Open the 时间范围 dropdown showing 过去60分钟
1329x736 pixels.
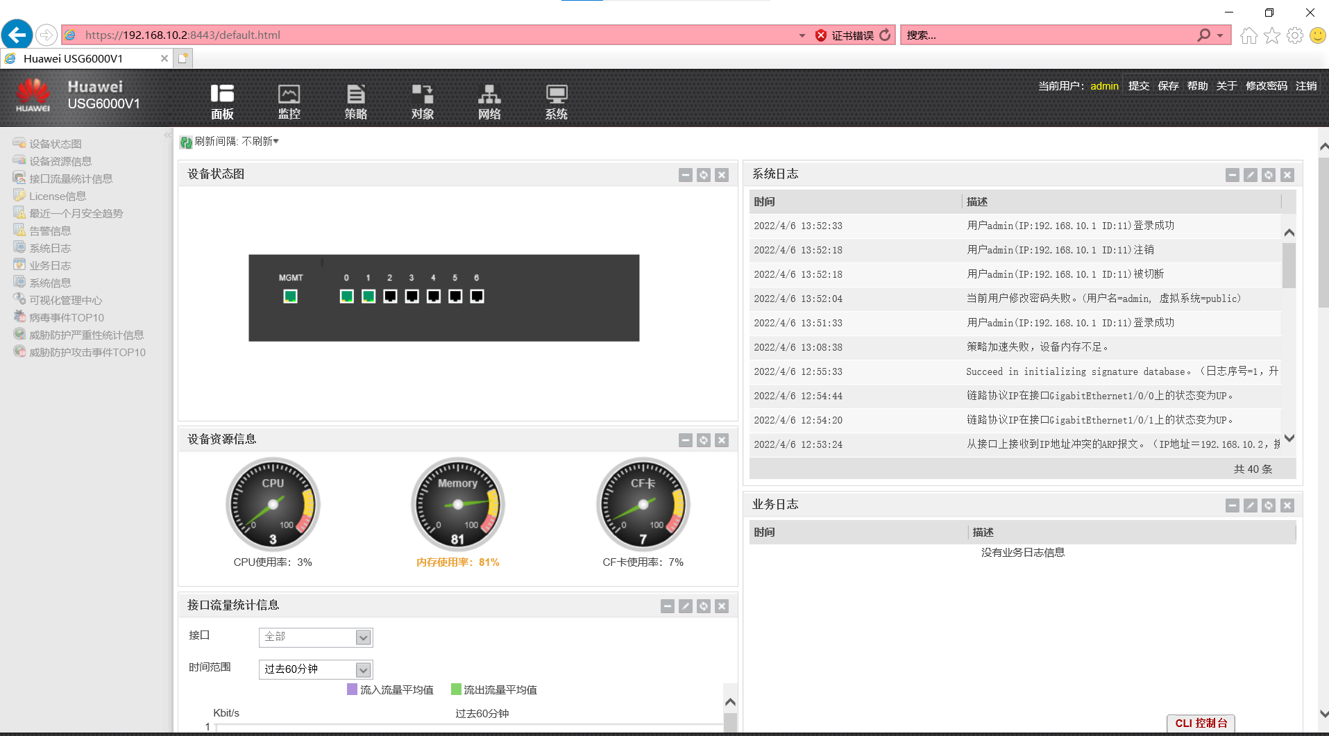point(362,669)
